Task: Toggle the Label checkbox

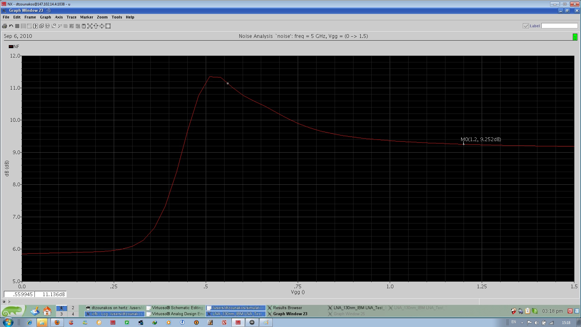Action: [526, 26]
